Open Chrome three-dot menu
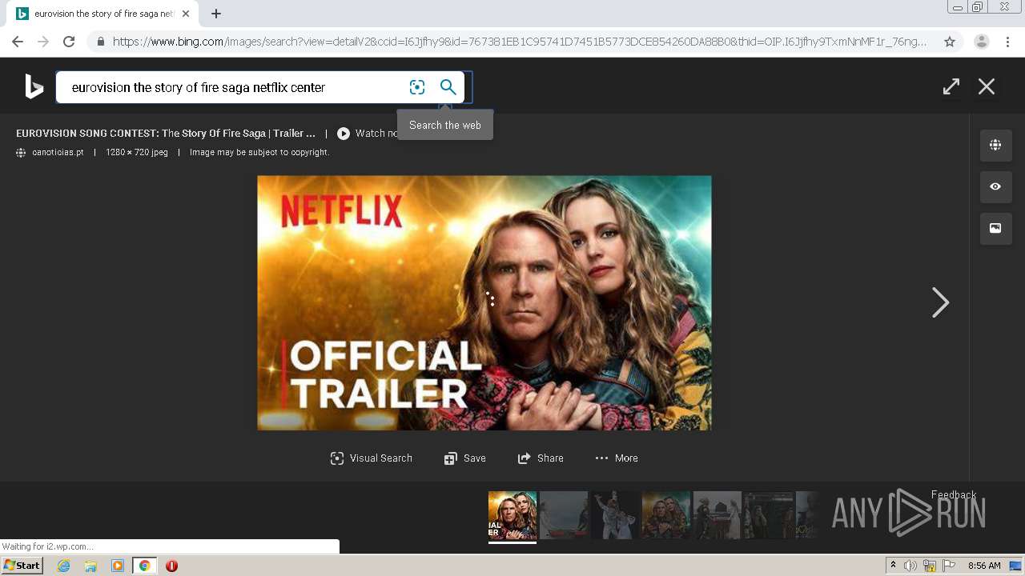The image size is (1025, 576). 1007,42
